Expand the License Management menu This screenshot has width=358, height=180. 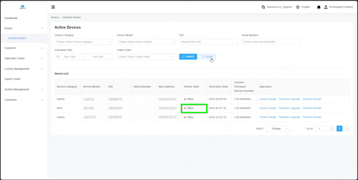coord(23,69)
